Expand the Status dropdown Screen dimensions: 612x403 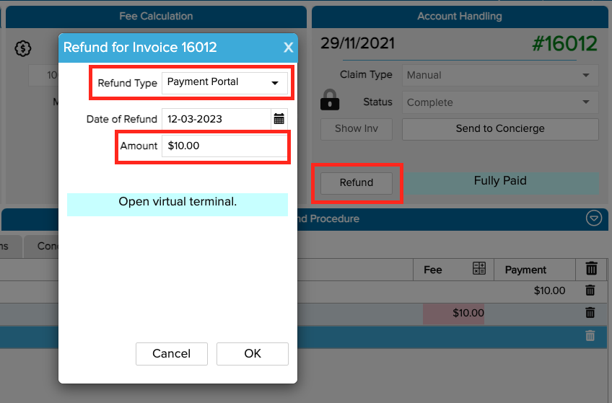coord(500,102)
